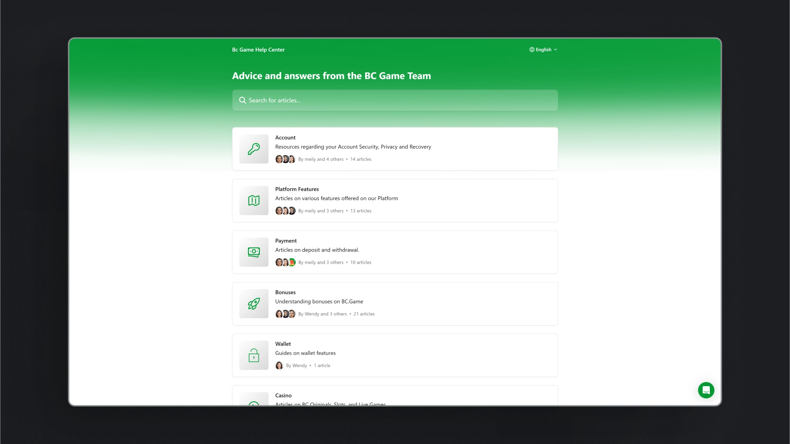The image size is (790, 444).
Task: Open the Platform Features collection
Action: click(395, 201)
